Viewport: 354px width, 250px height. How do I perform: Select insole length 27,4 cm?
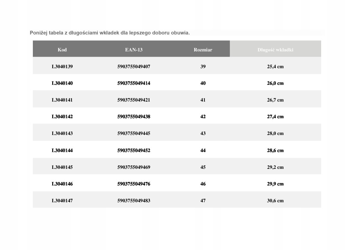click(275, 117)
